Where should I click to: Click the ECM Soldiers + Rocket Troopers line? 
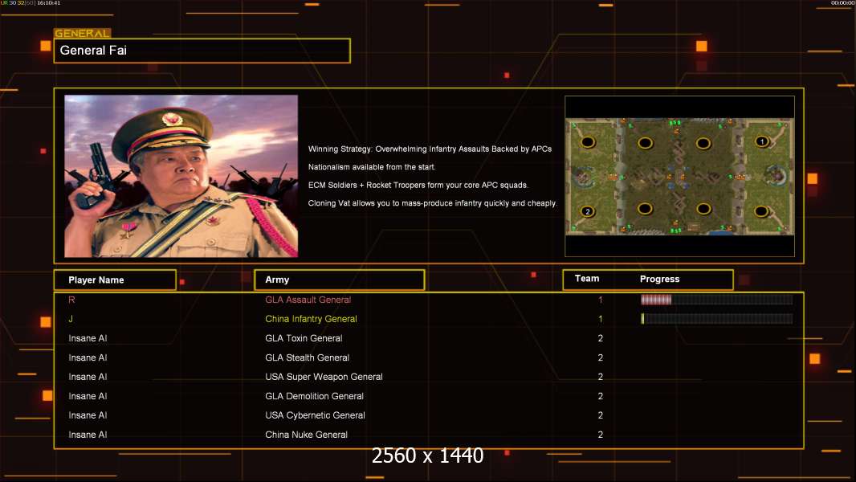click(418, 185)
